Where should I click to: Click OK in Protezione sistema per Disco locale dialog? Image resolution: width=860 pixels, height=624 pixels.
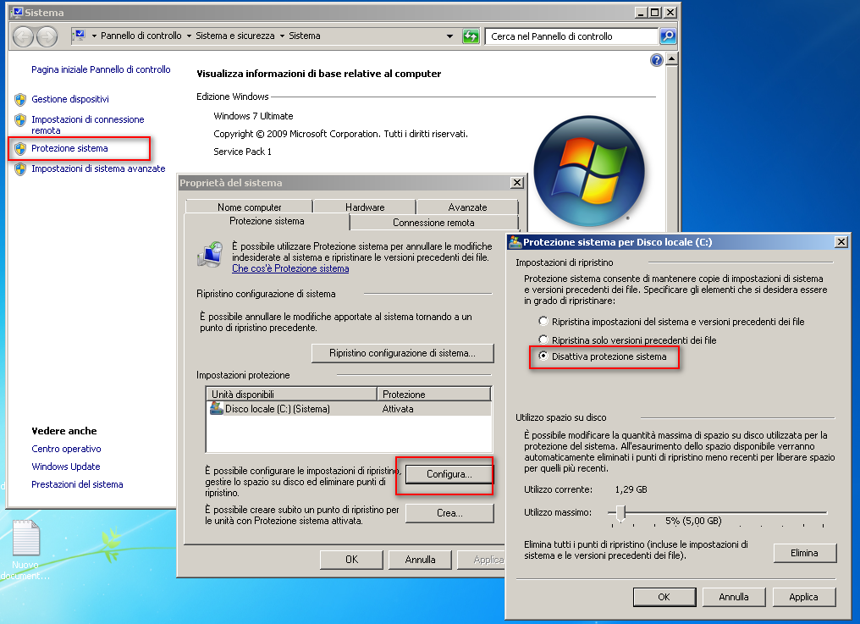click(x=664, y=597)
